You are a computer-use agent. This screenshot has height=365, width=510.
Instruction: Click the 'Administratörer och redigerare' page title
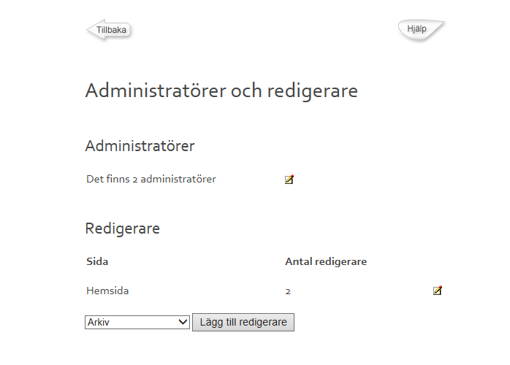(x=221, y=91)
